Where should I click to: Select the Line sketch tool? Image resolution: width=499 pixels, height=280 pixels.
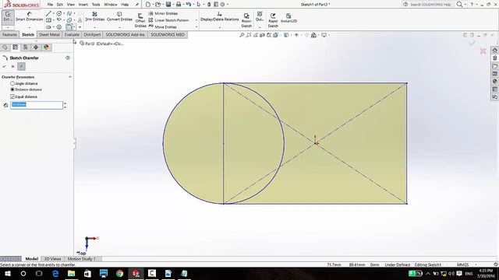[x=48, y=14]
